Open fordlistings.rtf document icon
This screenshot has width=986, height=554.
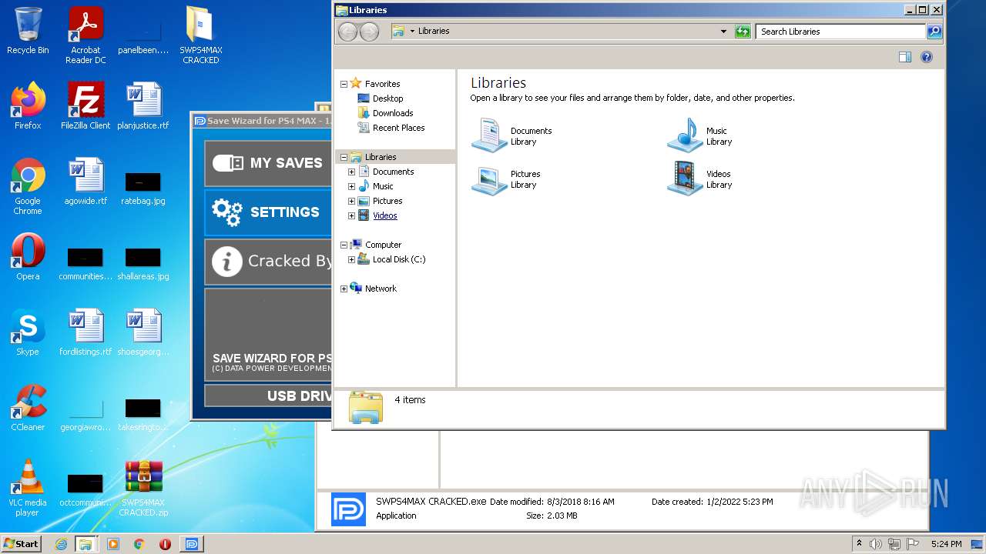point(86,332)
